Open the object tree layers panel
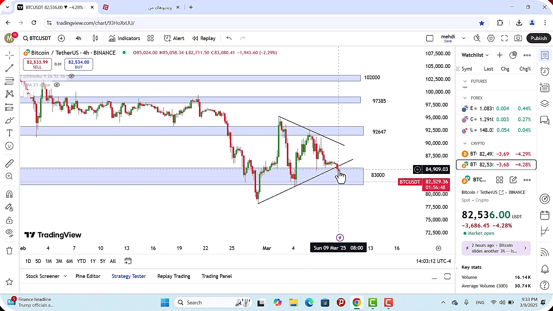Viewport: 553px width, 311px height. point(545,103)
